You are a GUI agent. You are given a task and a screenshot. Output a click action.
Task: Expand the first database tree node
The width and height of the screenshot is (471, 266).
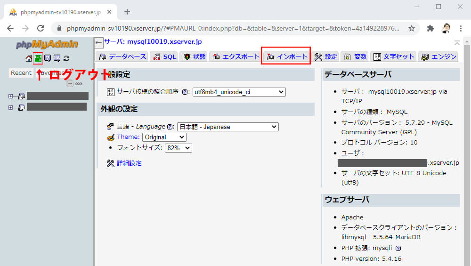pos(10,97)
